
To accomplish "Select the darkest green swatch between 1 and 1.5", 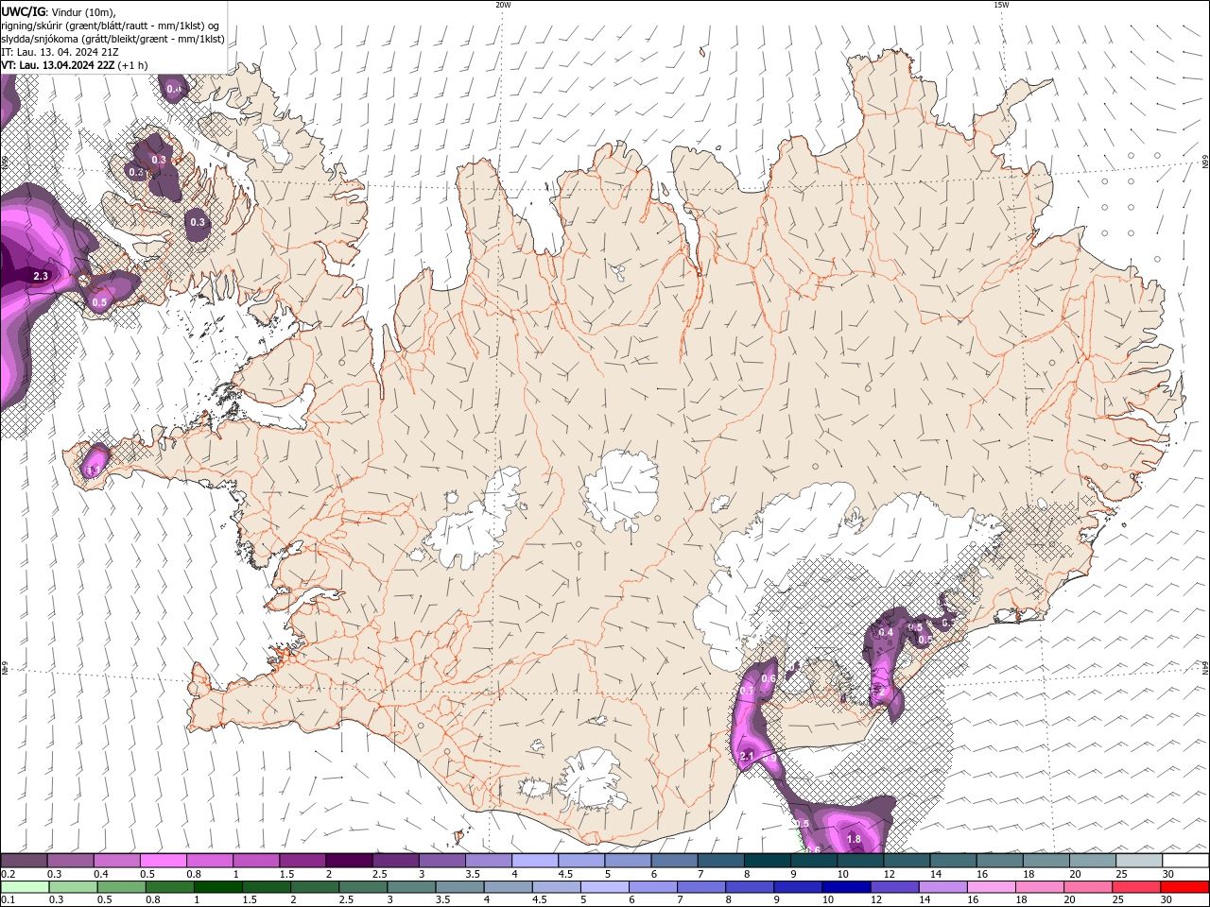I will point(217,887).
